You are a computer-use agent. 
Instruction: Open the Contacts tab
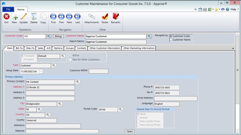[x=82, y=48]
